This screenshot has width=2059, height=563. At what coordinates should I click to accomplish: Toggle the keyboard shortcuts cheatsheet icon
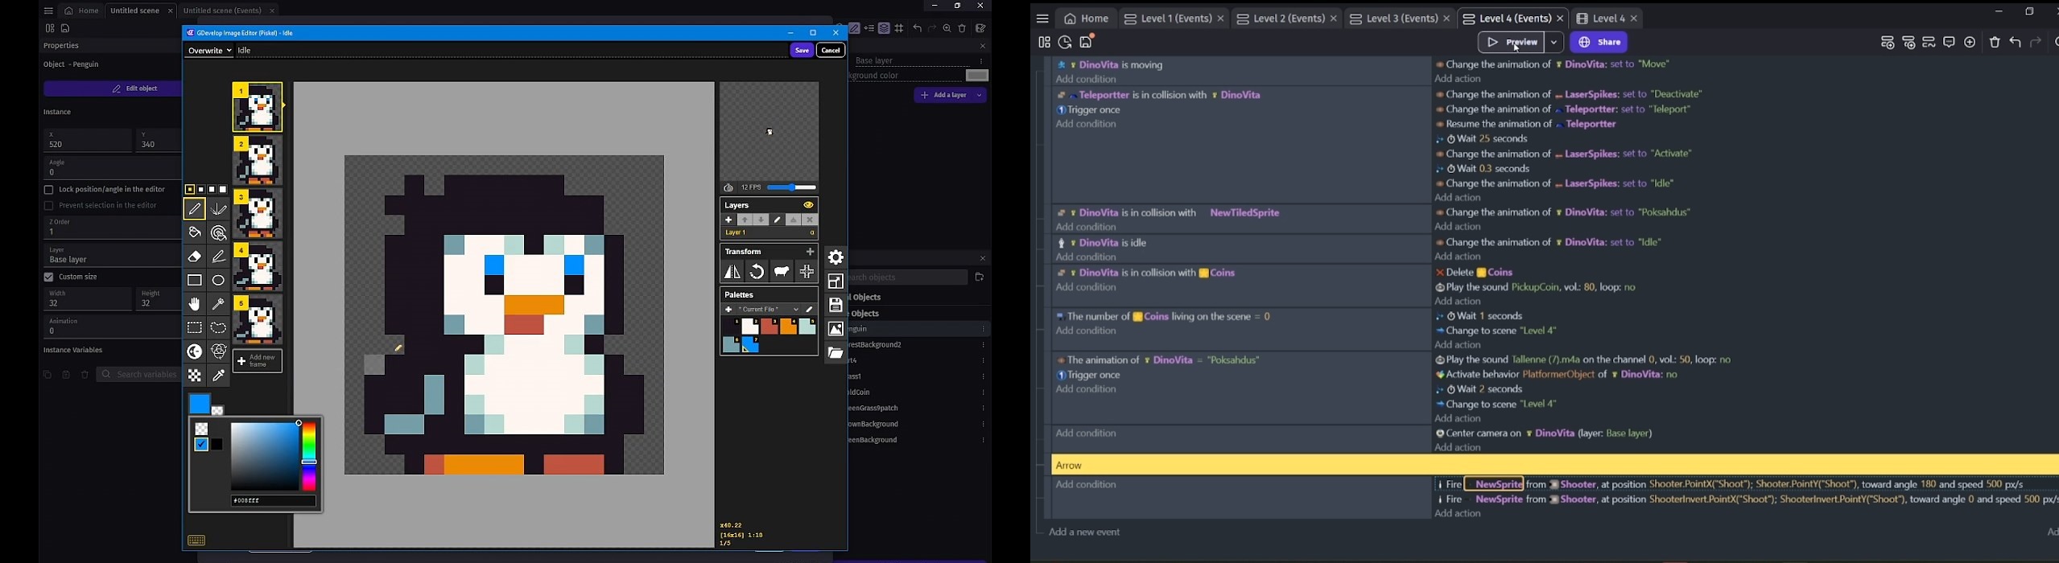click(x=196, y=540)
